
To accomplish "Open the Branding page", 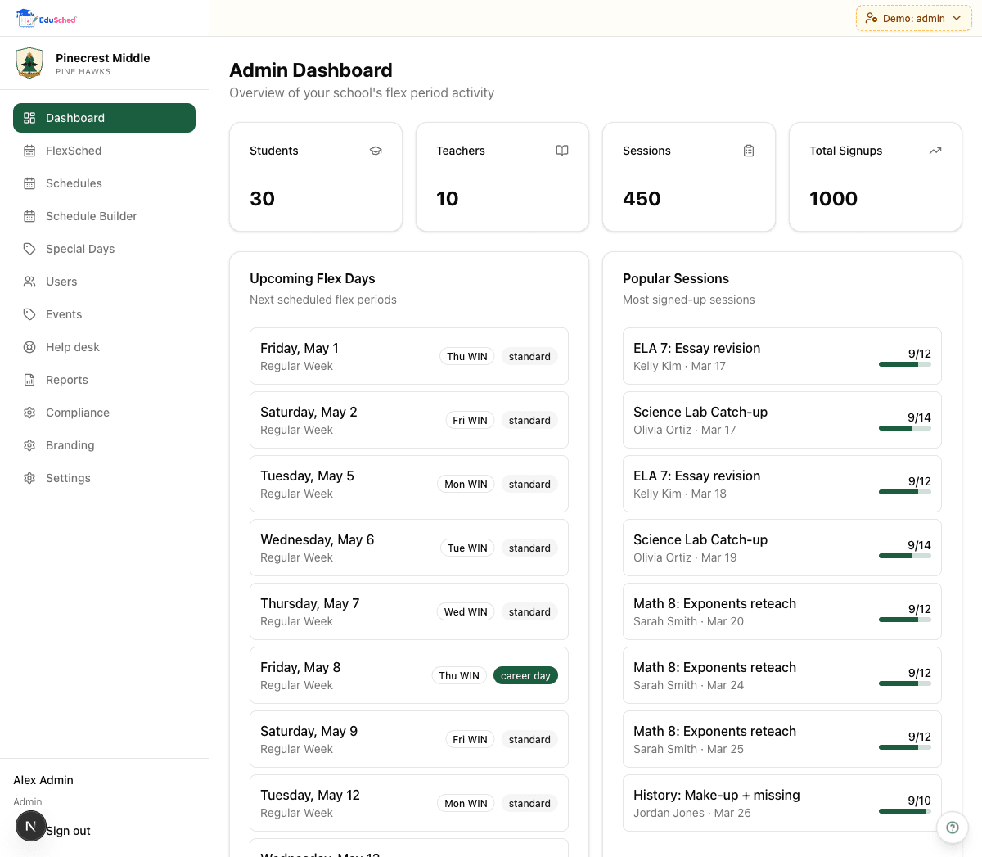I will [104, 445].
